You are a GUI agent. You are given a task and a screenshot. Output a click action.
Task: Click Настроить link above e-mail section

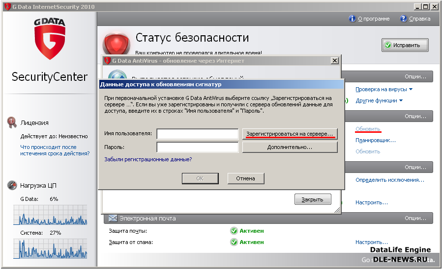point(372,202)
